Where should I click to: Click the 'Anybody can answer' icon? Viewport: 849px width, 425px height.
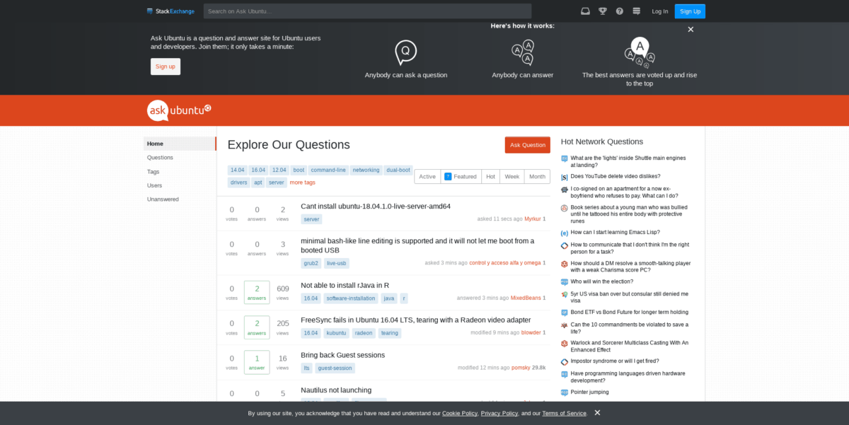523,52
